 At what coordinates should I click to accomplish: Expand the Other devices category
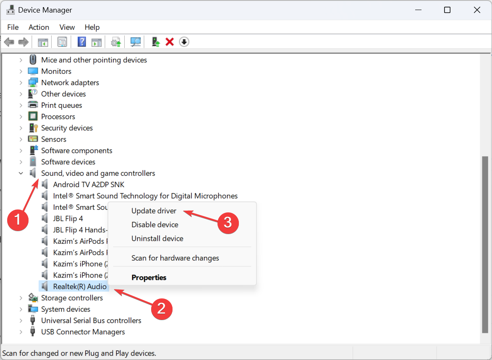21,94
